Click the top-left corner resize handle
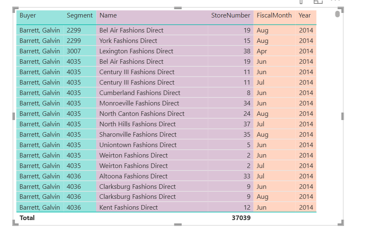The width and height of the screenshot is (383, 243). coord(15,10)
